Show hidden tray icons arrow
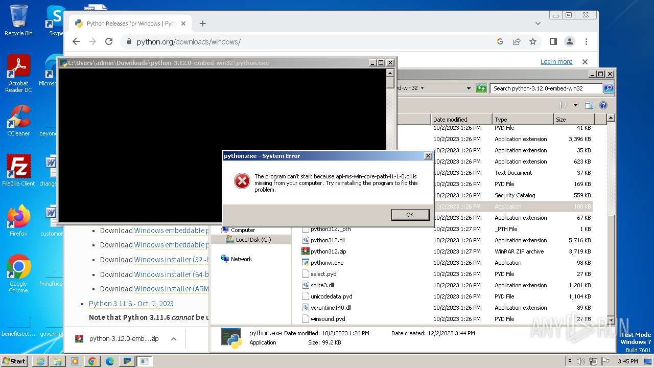The width and height of the screenshot is (654, 368). 570,361
